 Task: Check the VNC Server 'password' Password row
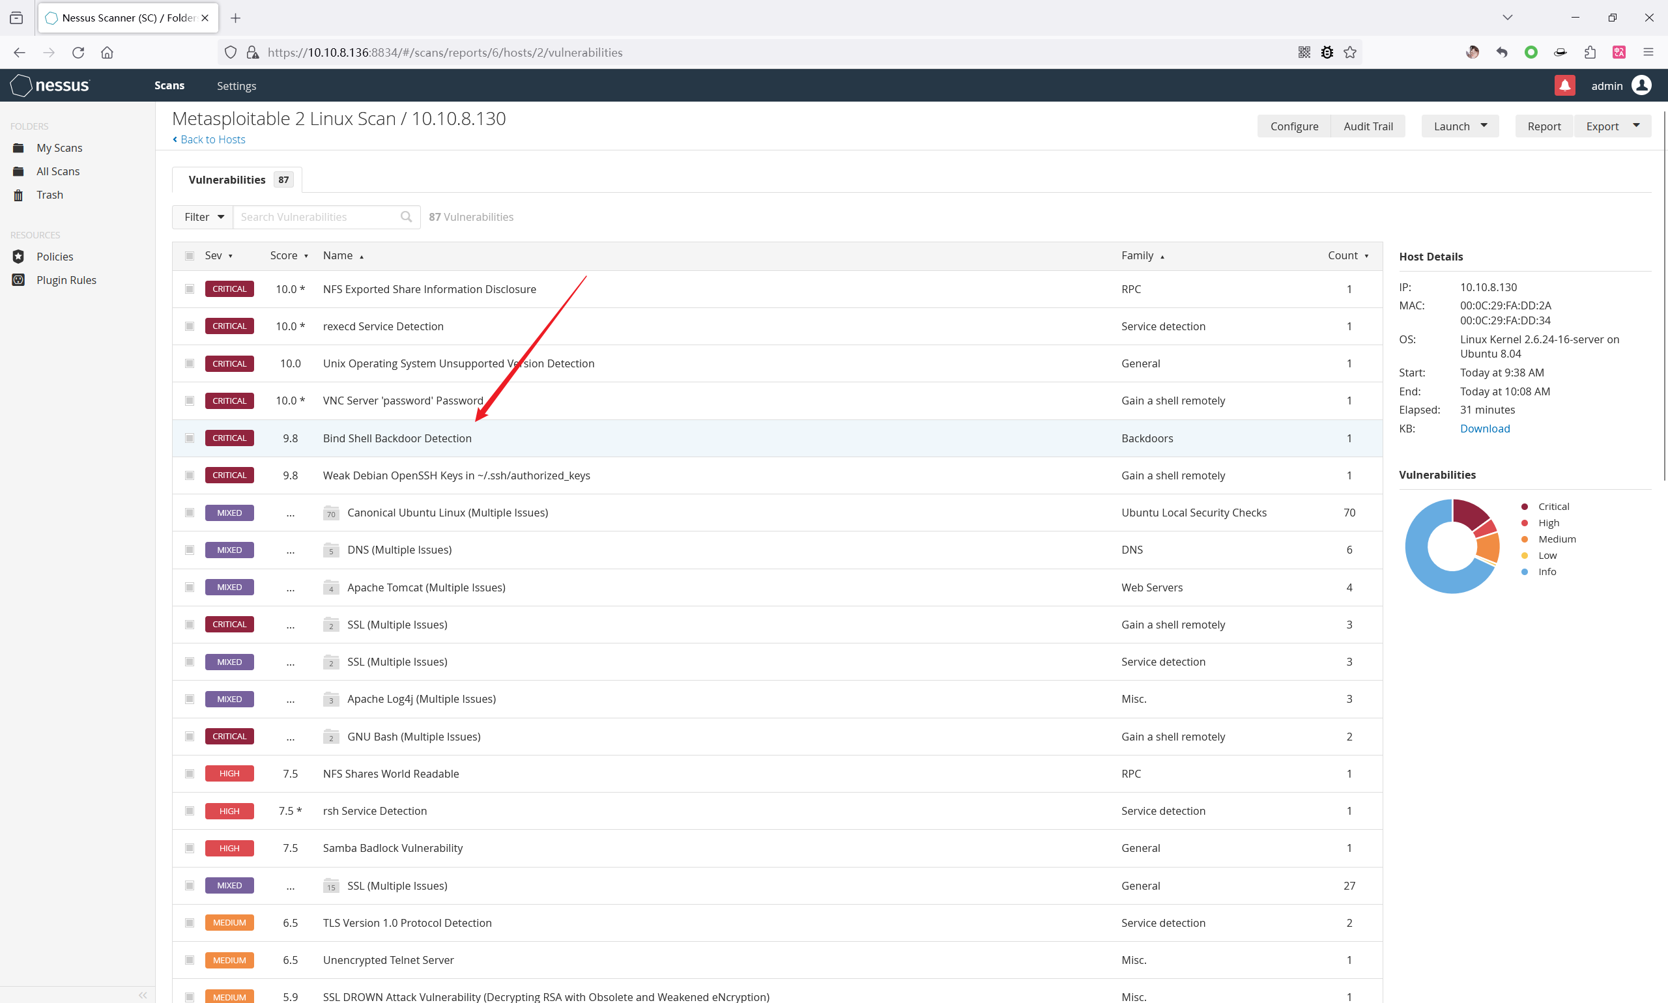click(x=190, y=401)
